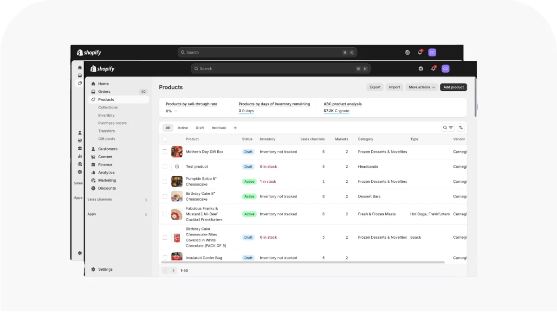Click the Analytics bar chart icon in front sidebar

93,172
